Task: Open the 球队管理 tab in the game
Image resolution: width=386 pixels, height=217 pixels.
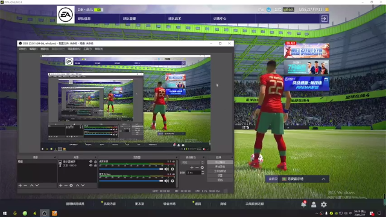Action: click(130, 19)
